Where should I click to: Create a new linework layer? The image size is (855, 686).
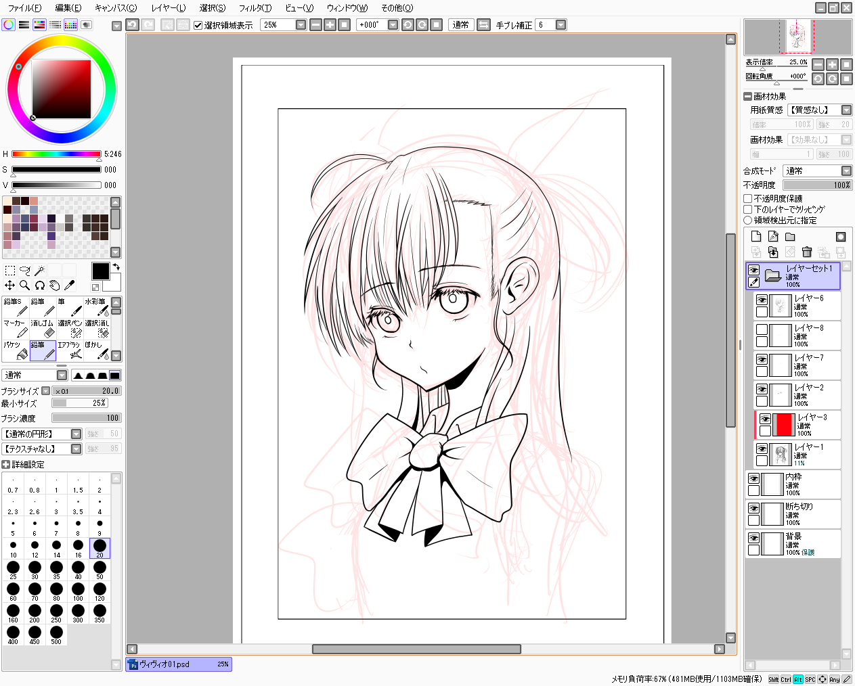coord(773,236)
